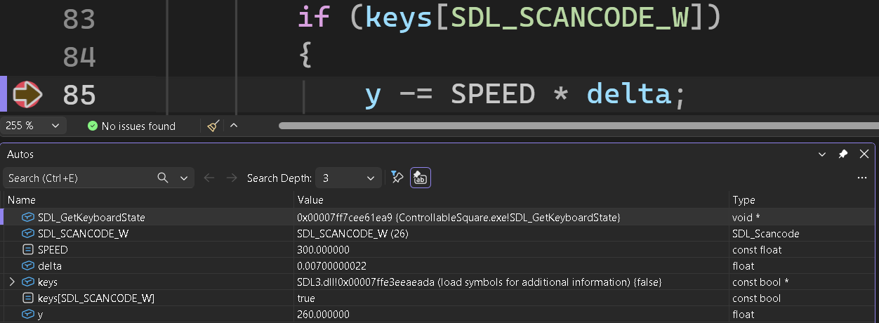Open the Search Depth combo box
Screen dimensions: 879x323
point(348,178)
